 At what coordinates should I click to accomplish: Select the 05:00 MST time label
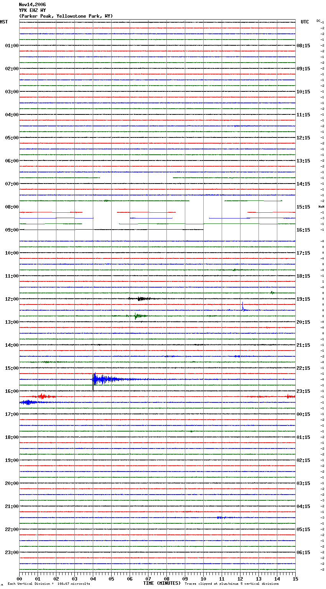12,138
